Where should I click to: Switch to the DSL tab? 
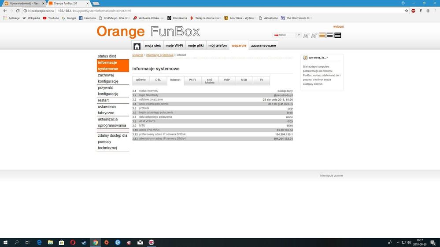158,80
